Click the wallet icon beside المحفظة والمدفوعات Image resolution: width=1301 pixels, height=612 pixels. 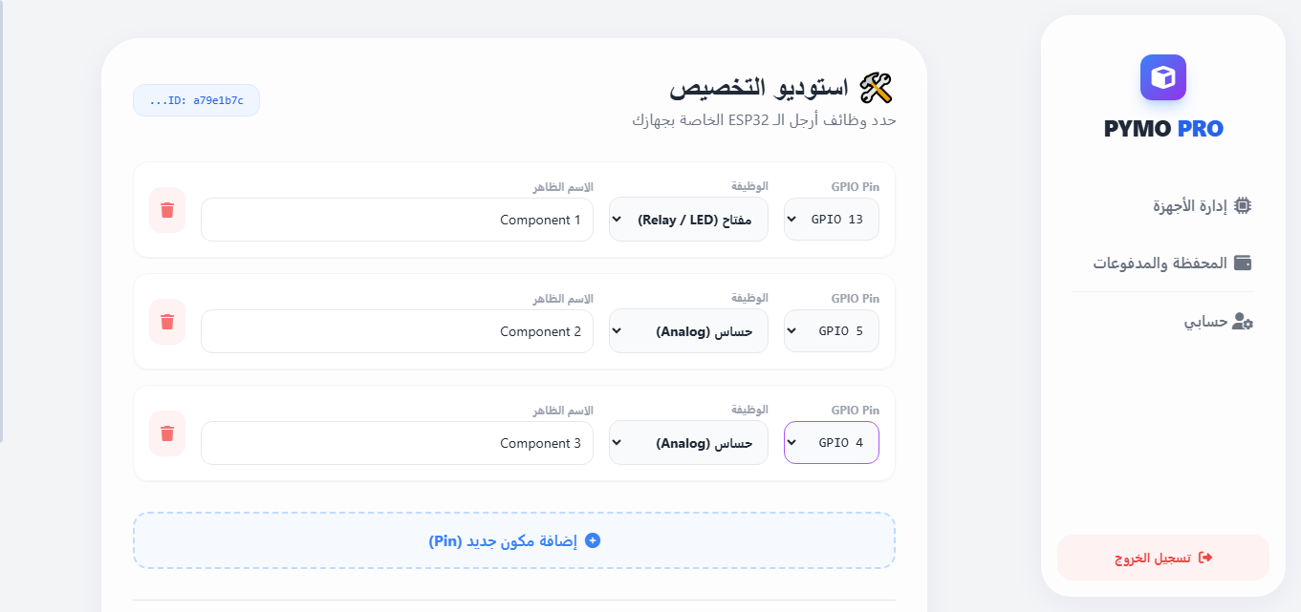(1243, 263)
